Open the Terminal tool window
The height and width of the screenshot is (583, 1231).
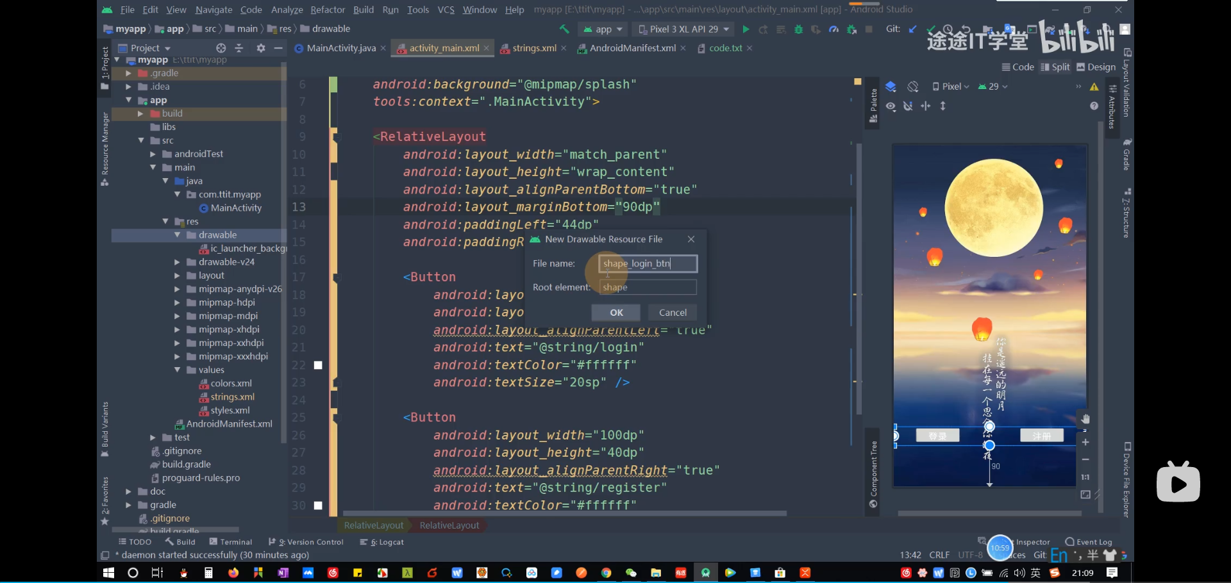click(x=231, y=542)
